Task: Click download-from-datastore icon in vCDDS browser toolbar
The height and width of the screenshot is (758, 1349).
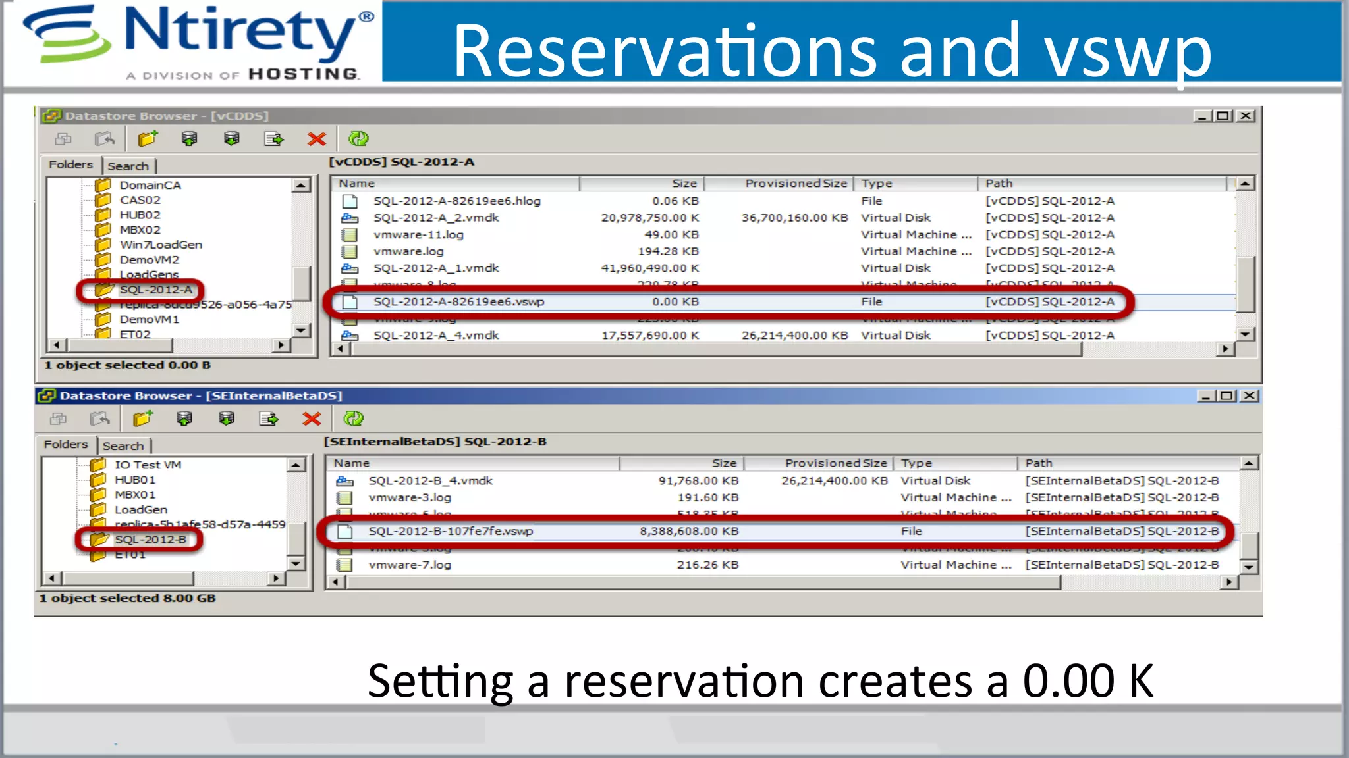Action: pos(232,139)
